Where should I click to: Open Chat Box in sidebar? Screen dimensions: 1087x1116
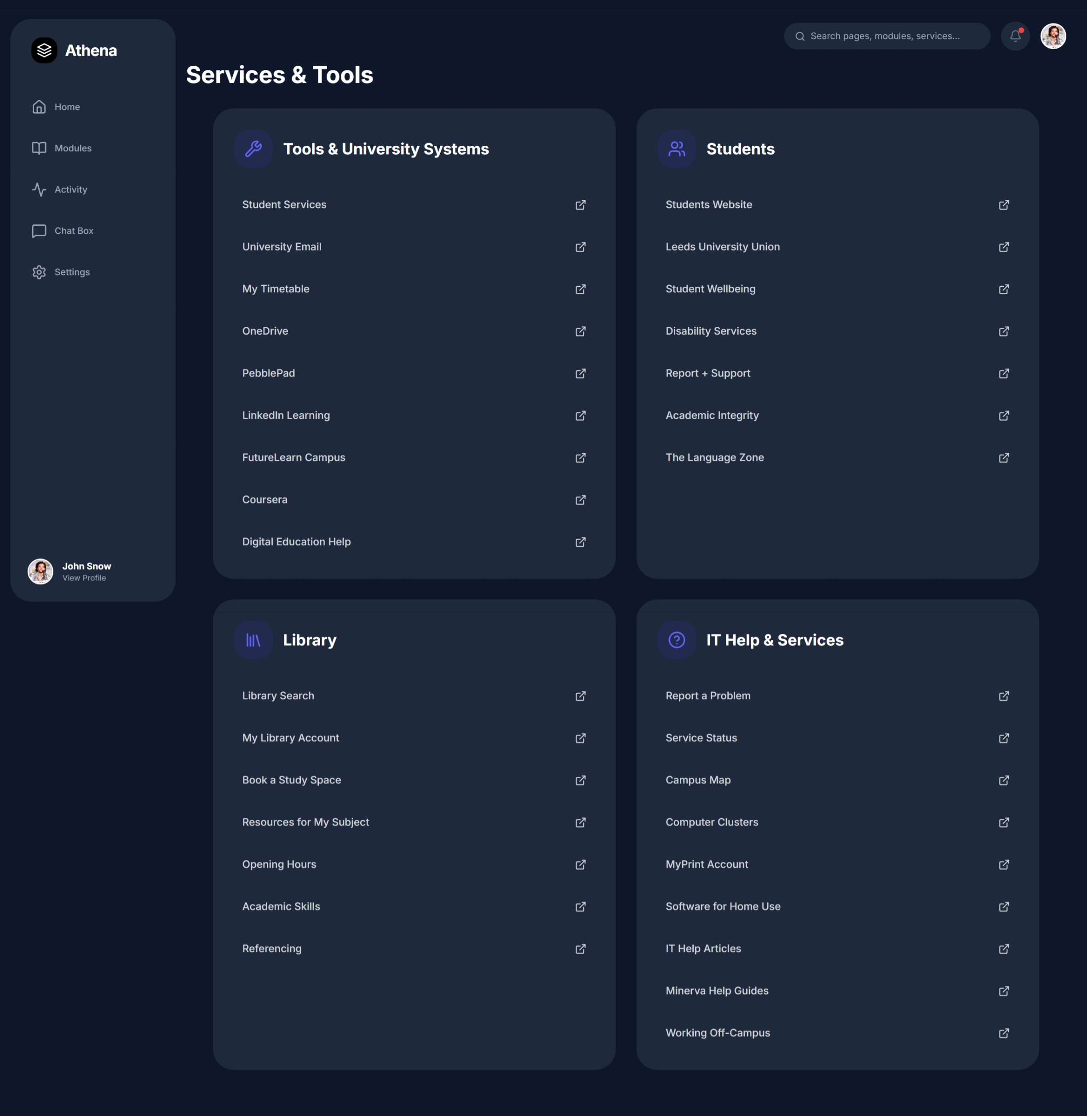pos(74,230)
